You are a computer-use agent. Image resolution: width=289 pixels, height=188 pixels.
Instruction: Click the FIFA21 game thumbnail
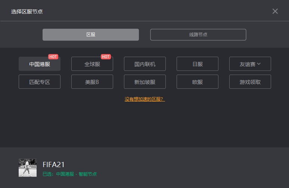(28, 168)
